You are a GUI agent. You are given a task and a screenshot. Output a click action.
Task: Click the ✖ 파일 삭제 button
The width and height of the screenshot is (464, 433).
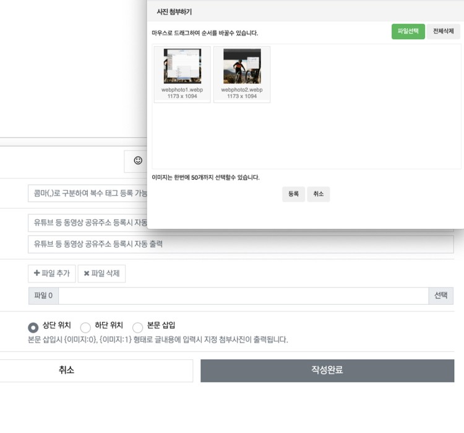[101, 274]
